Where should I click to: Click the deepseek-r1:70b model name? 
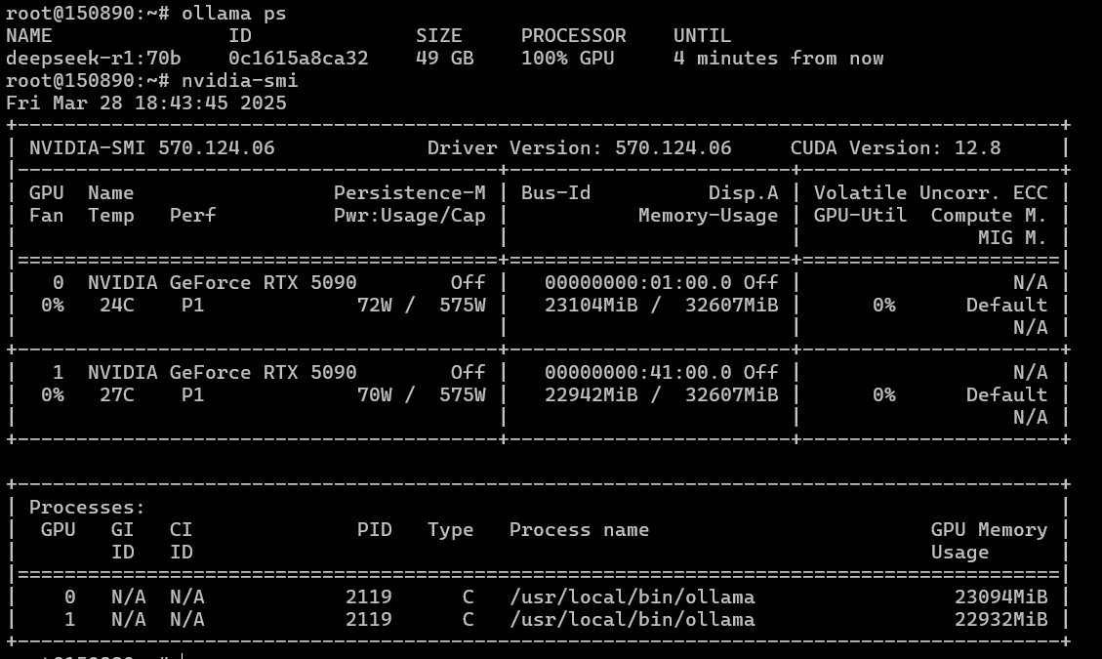pos(93,58)
